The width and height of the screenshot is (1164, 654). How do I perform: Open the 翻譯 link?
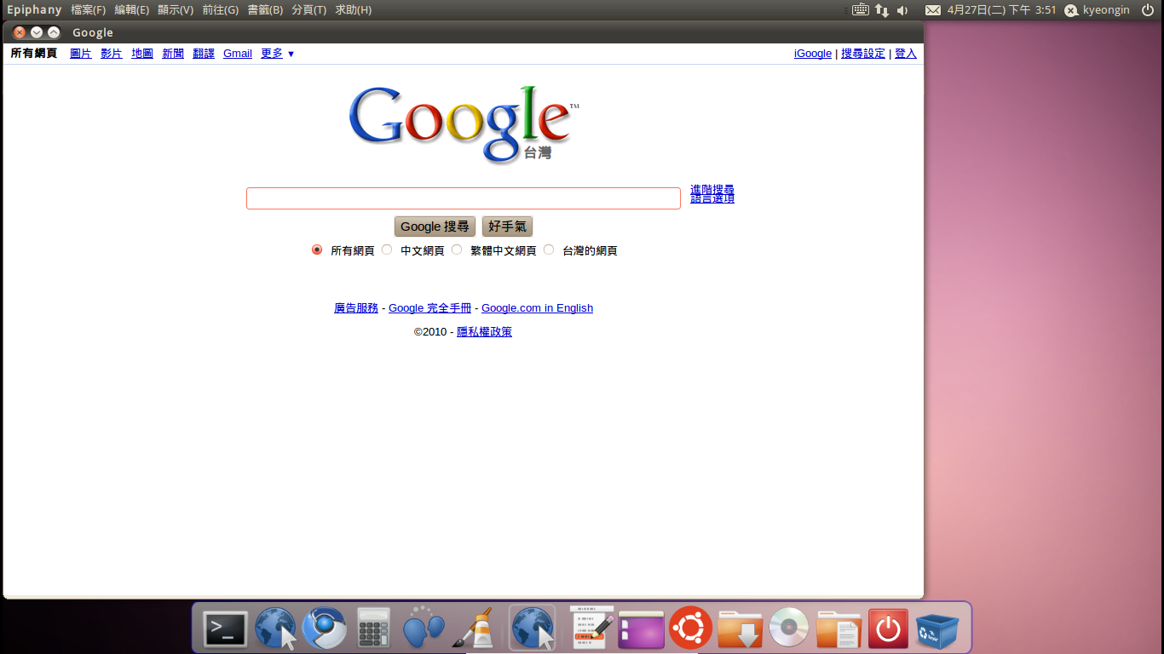[204, 54]
